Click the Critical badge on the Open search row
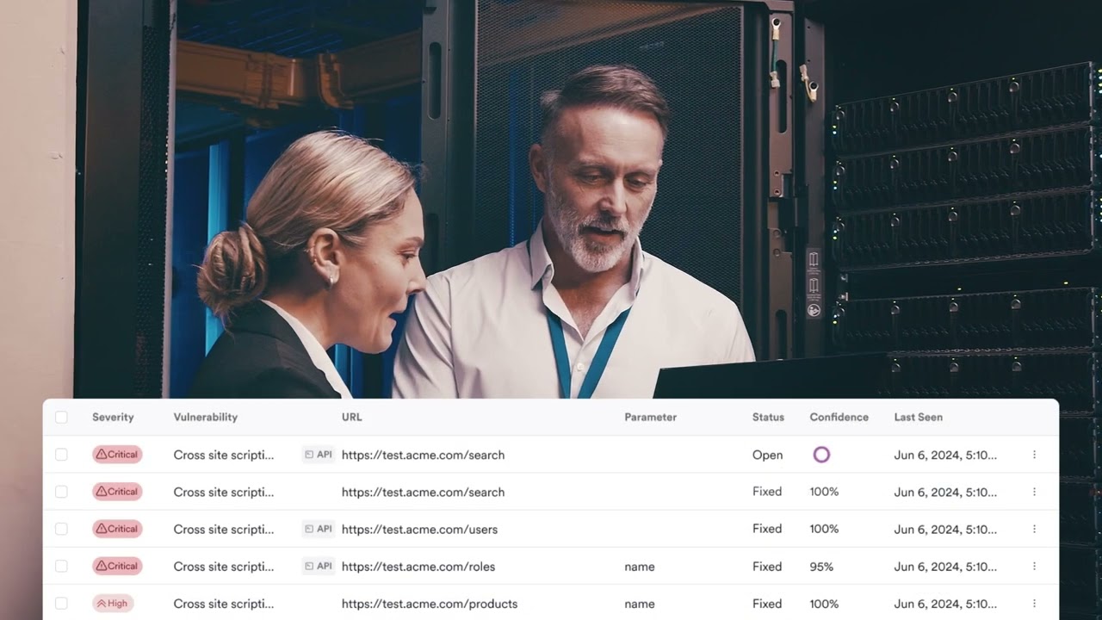The image size is (1102, 620). tap(117, 455)
